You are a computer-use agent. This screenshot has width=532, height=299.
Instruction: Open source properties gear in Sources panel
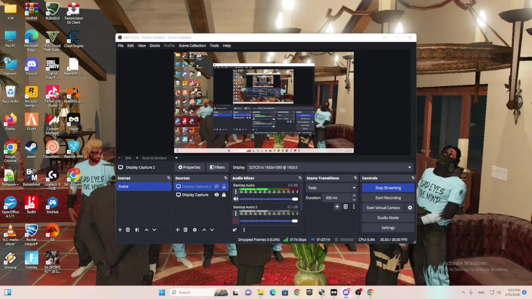tap(195, 230)
